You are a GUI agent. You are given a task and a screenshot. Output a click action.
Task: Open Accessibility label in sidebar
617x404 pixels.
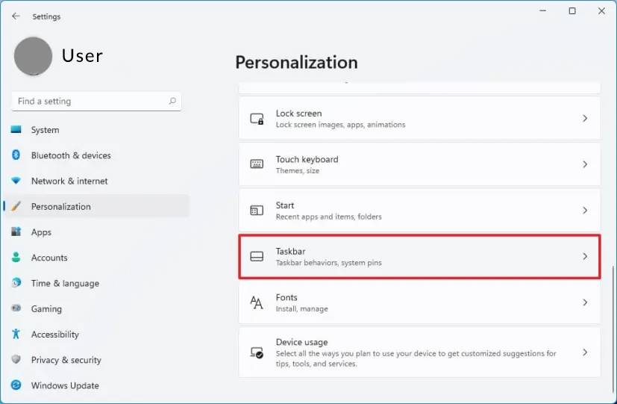click(x=55, y=335)
